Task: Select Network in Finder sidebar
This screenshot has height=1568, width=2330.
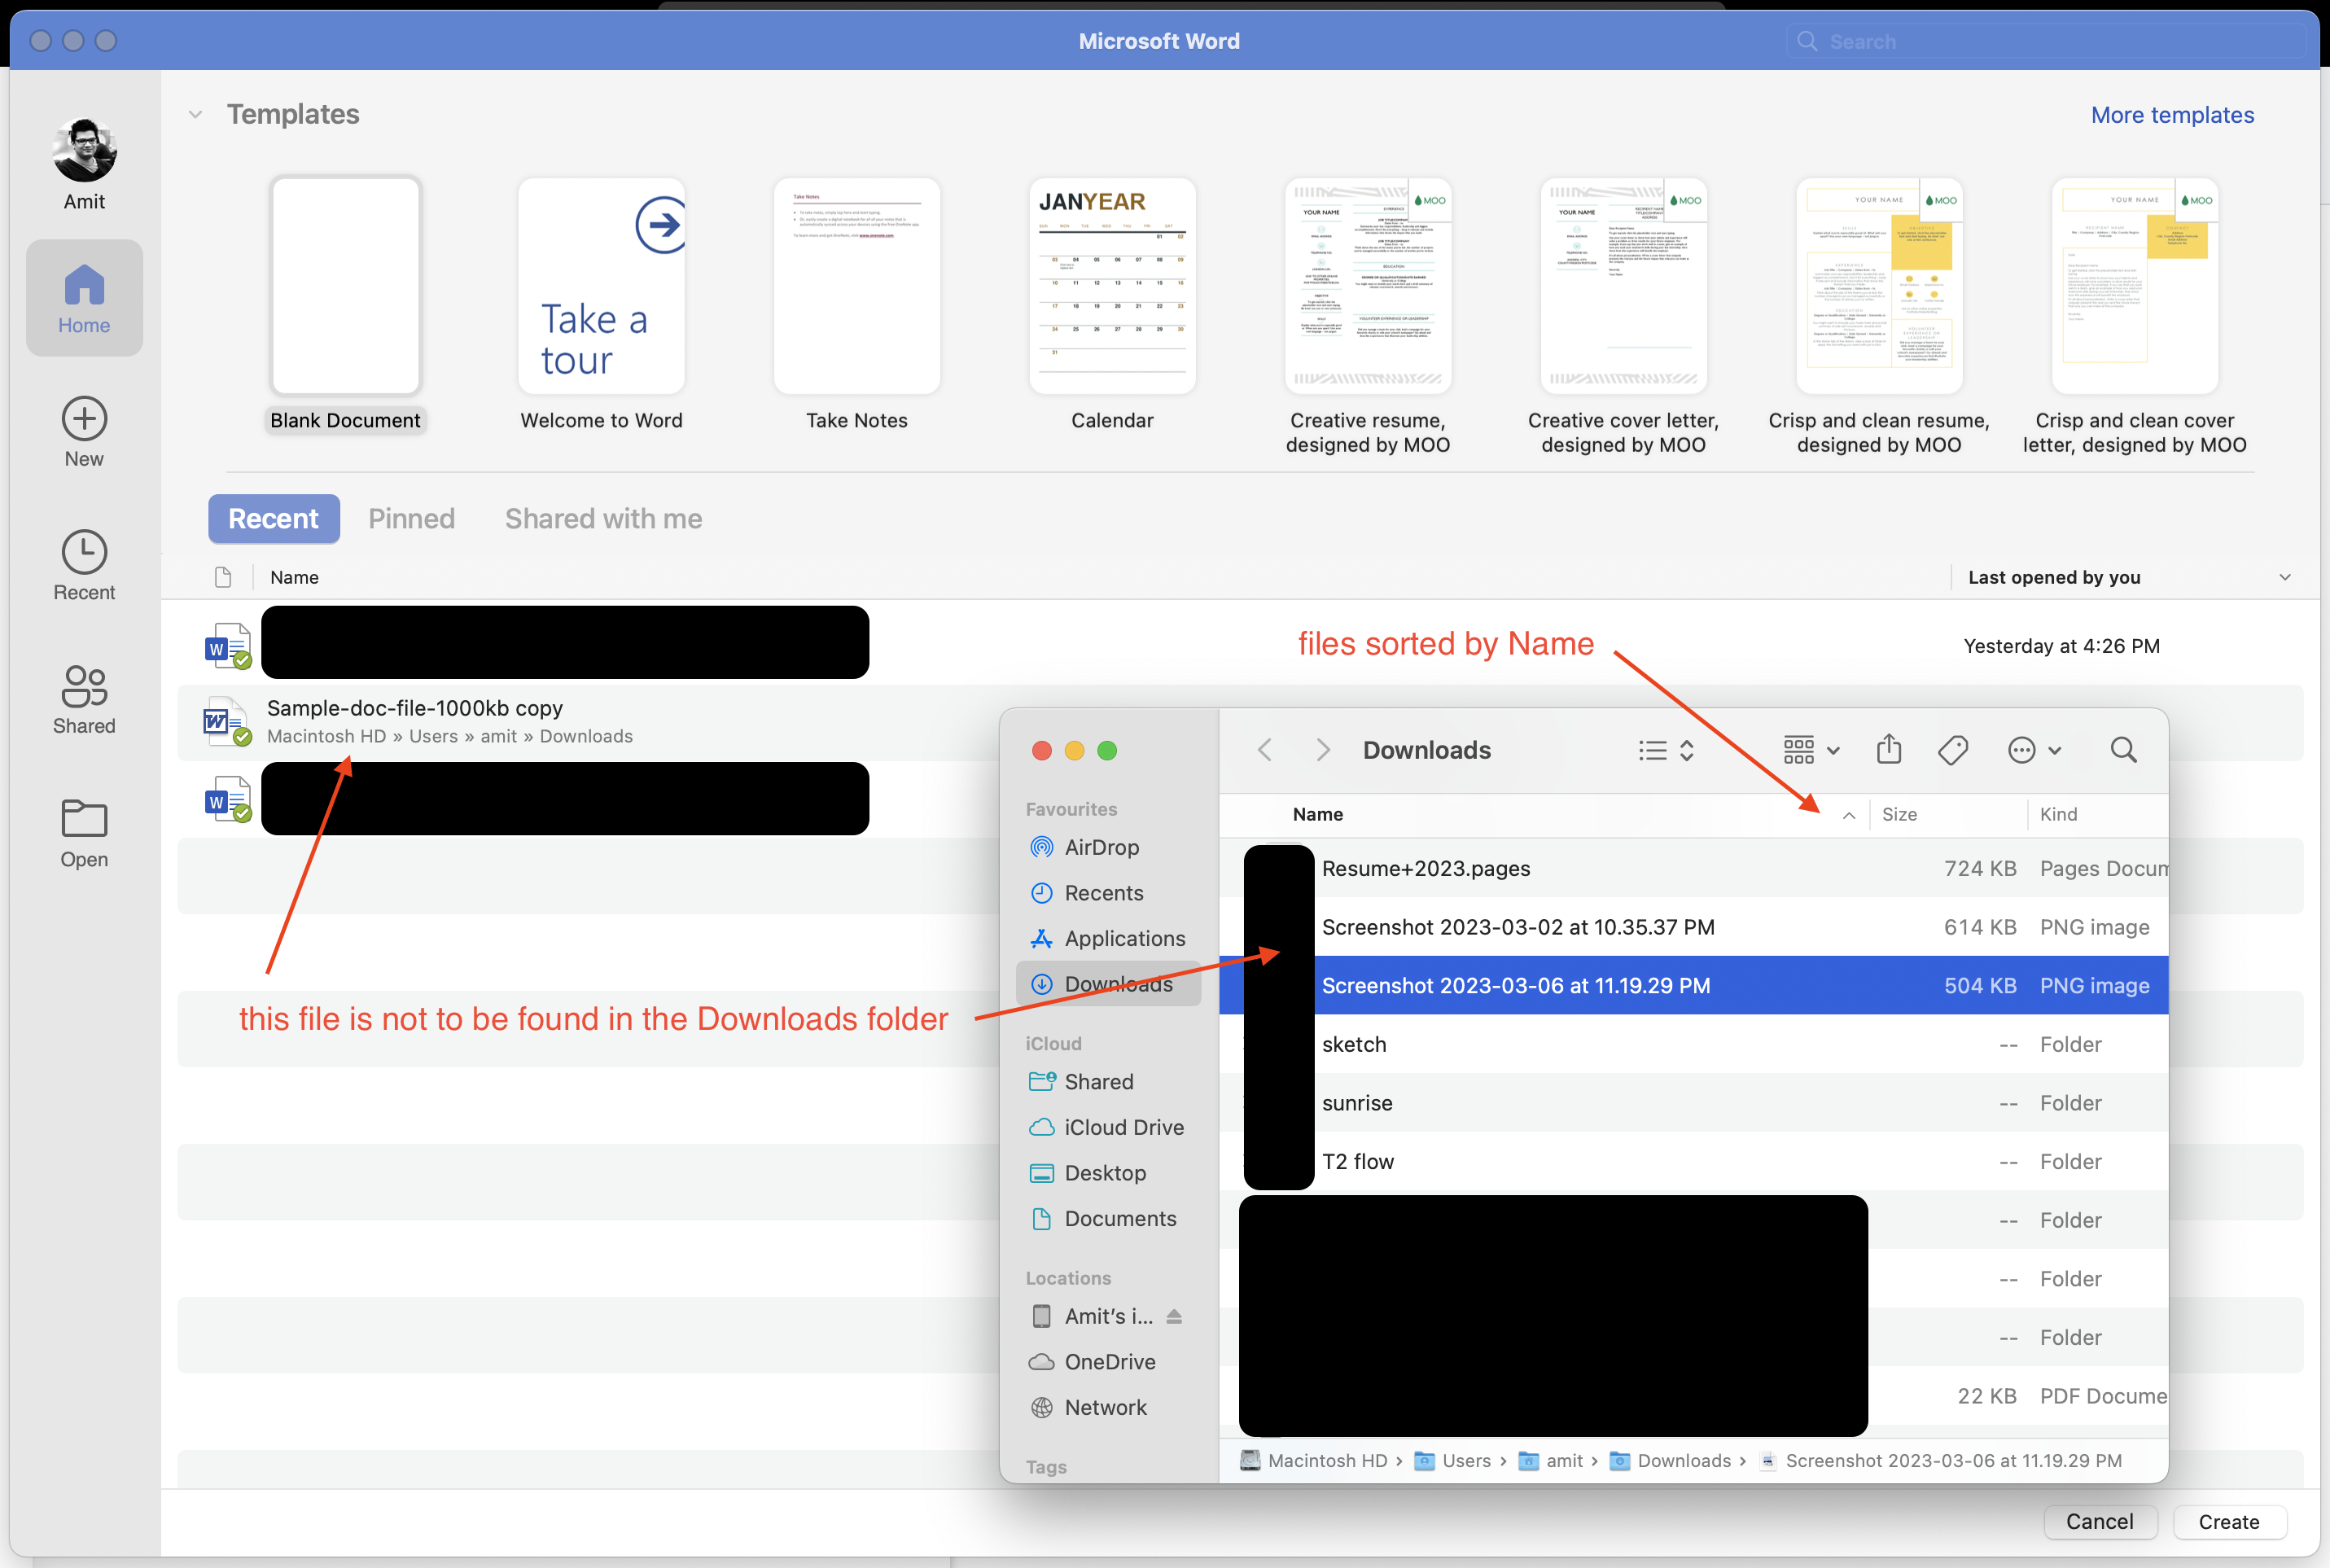Action: click(x=1108, y=1407)
